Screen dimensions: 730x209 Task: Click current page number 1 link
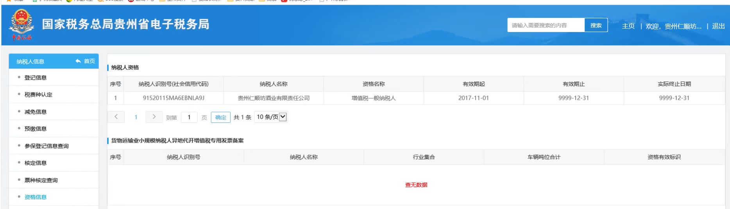(136, 117)
